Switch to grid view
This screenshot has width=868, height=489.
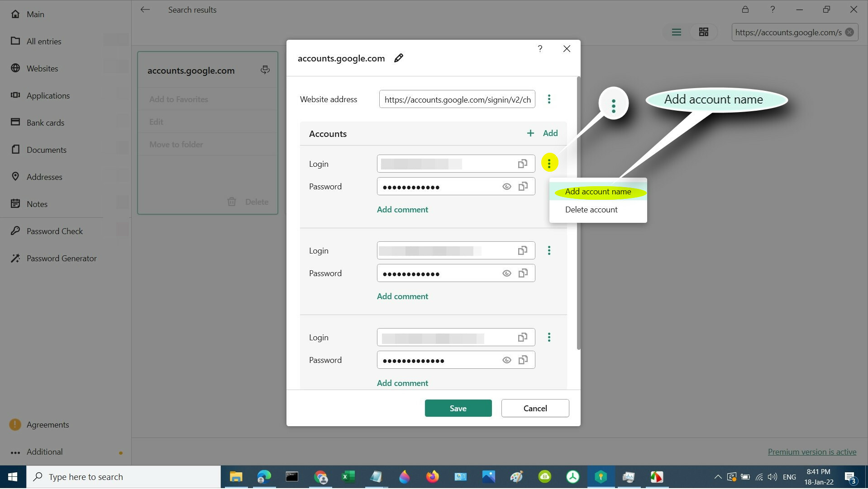coord(703,32)
